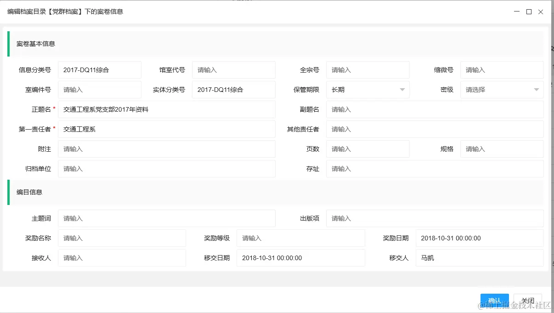Image resolution: width=554 pixels, height=313 pixels.
Task: Click the 移交日期 field showing 2018-10-31
Action: 301,258
